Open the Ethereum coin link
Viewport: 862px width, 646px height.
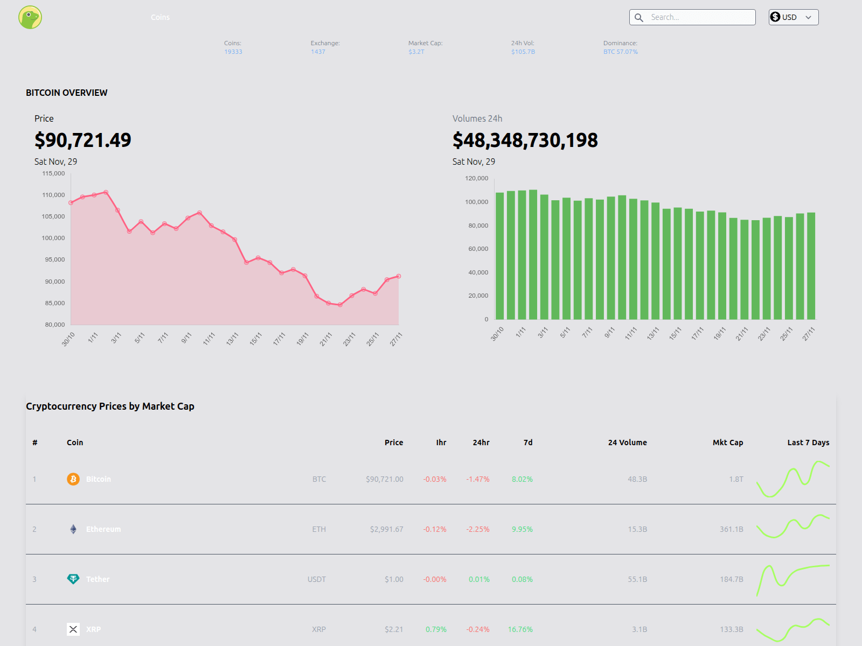(x=103, y=529)
